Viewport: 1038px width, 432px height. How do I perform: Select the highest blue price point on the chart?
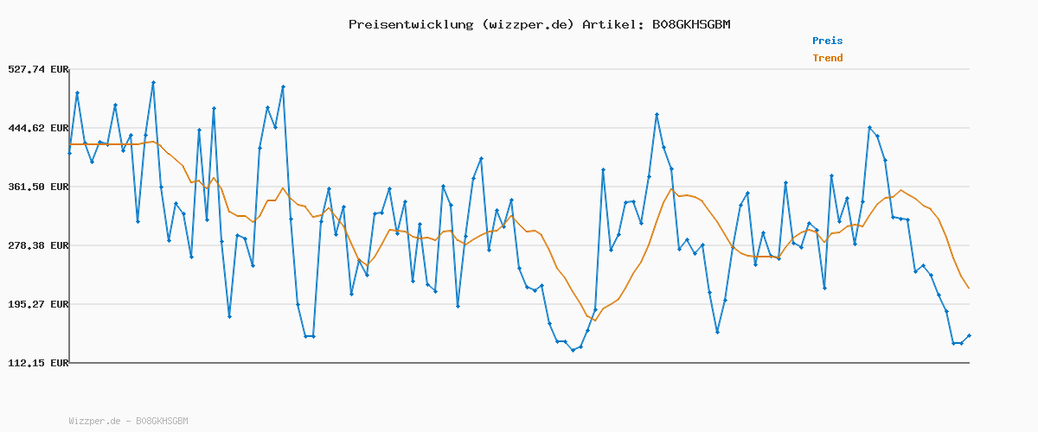(x=153, y=83)
